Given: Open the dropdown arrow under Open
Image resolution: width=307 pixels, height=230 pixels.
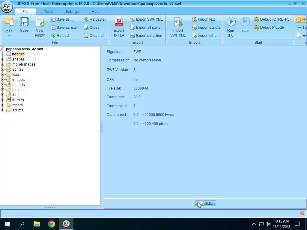Looking at the screenshot, I should click(x=9, y=36).
